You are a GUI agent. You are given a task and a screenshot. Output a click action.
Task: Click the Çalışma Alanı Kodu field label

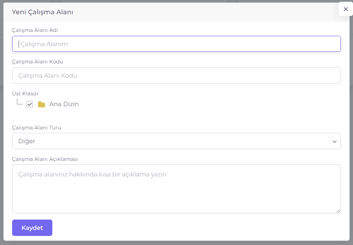coord(37,62)
